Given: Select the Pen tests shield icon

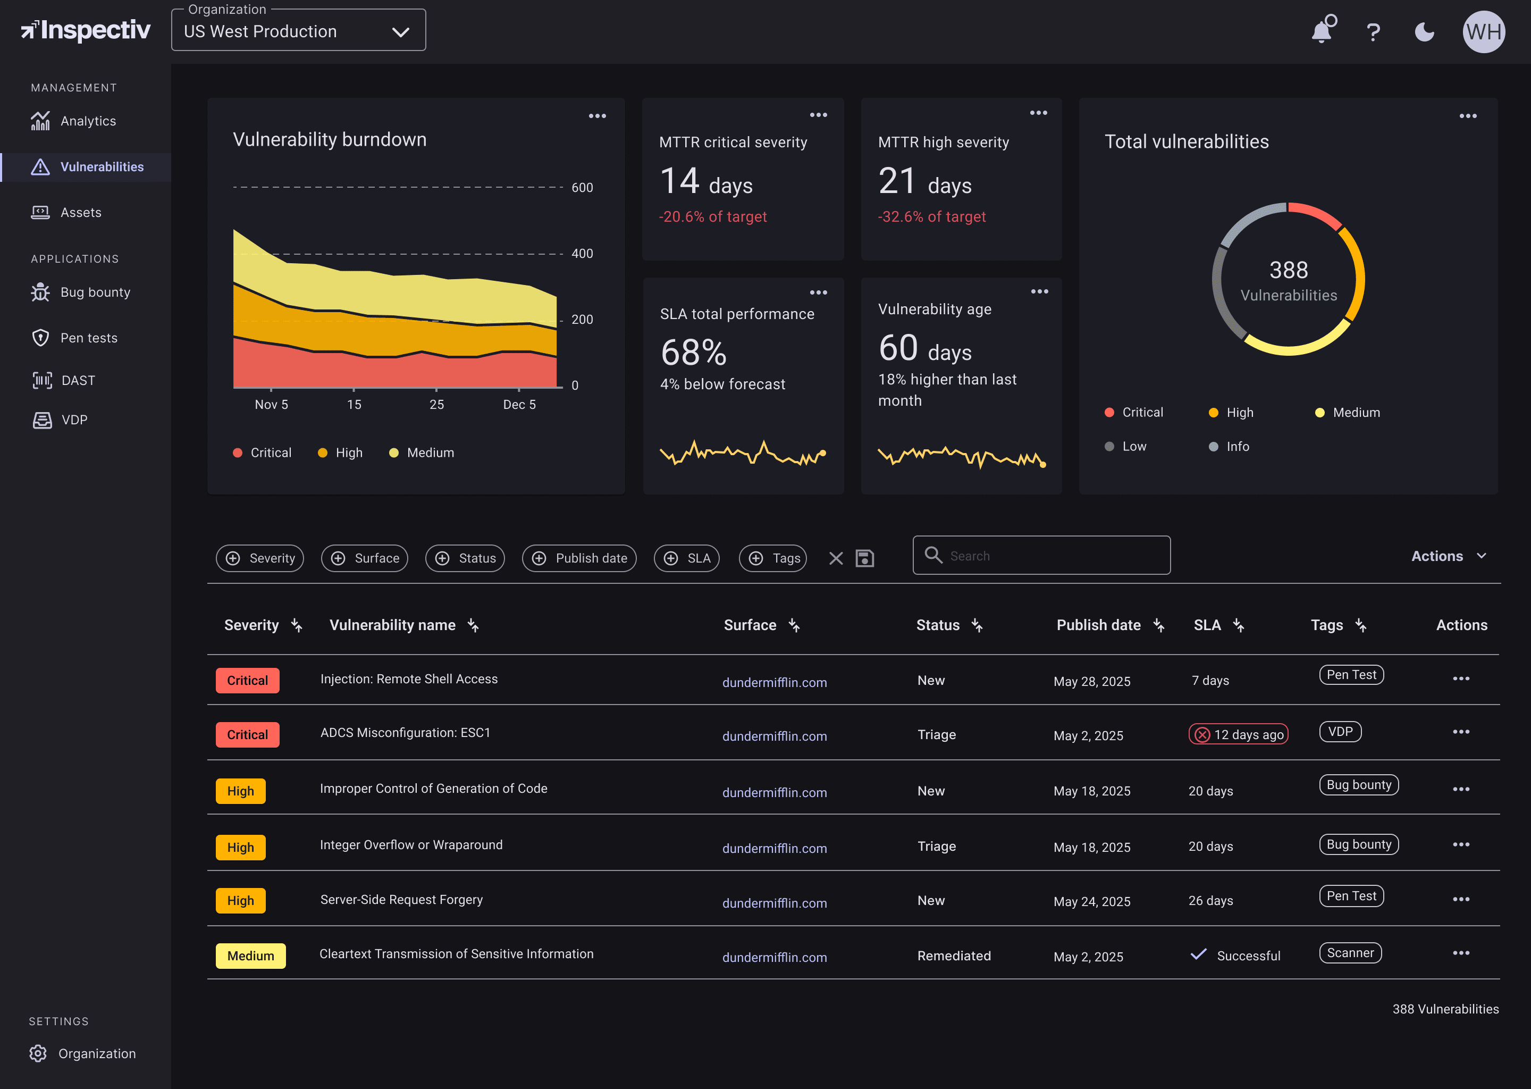Looking at the screenshot, I should [41, 338].
